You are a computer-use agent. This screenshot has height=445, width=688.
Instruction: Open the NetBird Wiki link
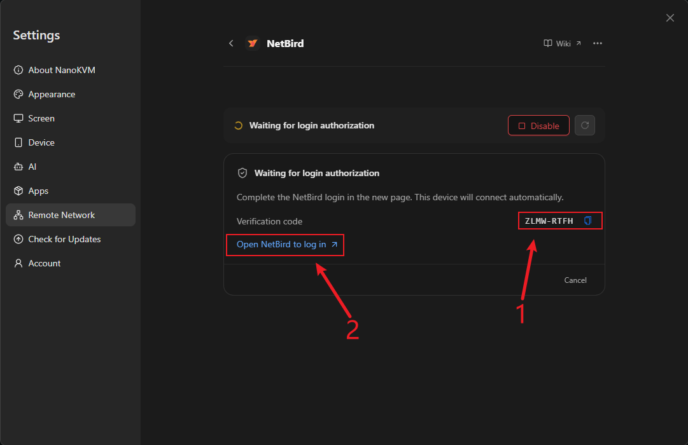pos(563,43)
